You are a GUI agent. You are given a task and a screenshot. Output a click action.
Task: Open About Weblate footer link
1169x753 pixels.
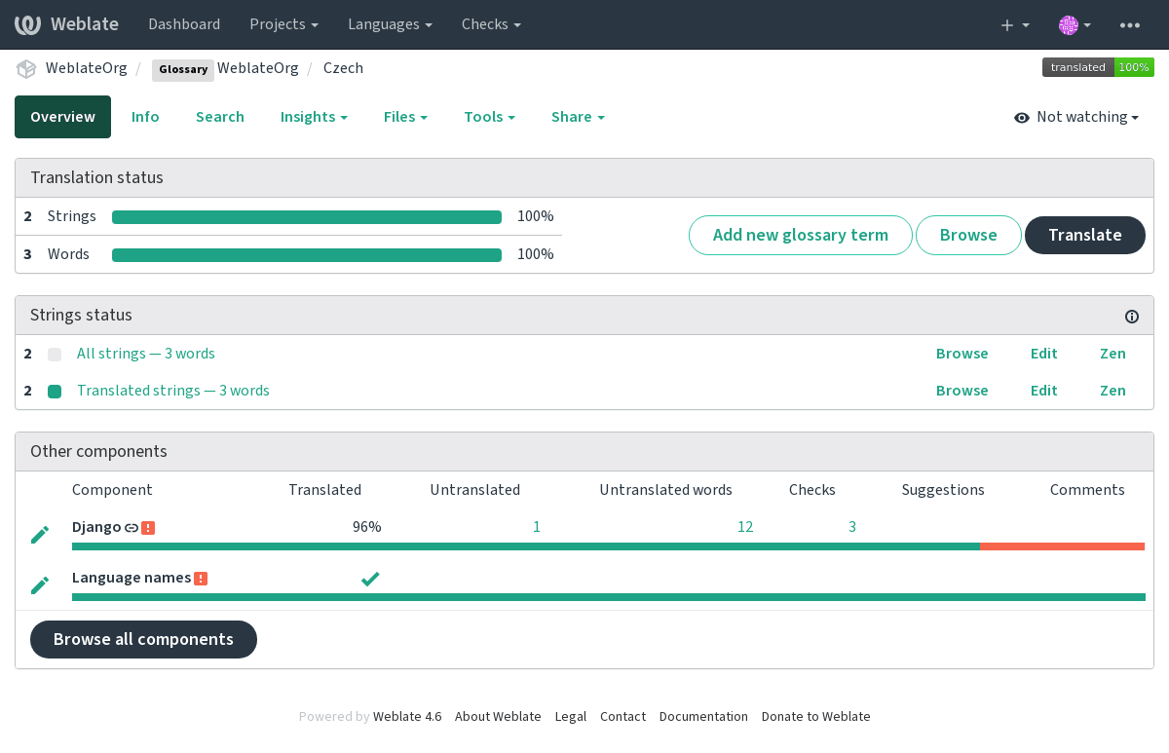tap(498, 716)
